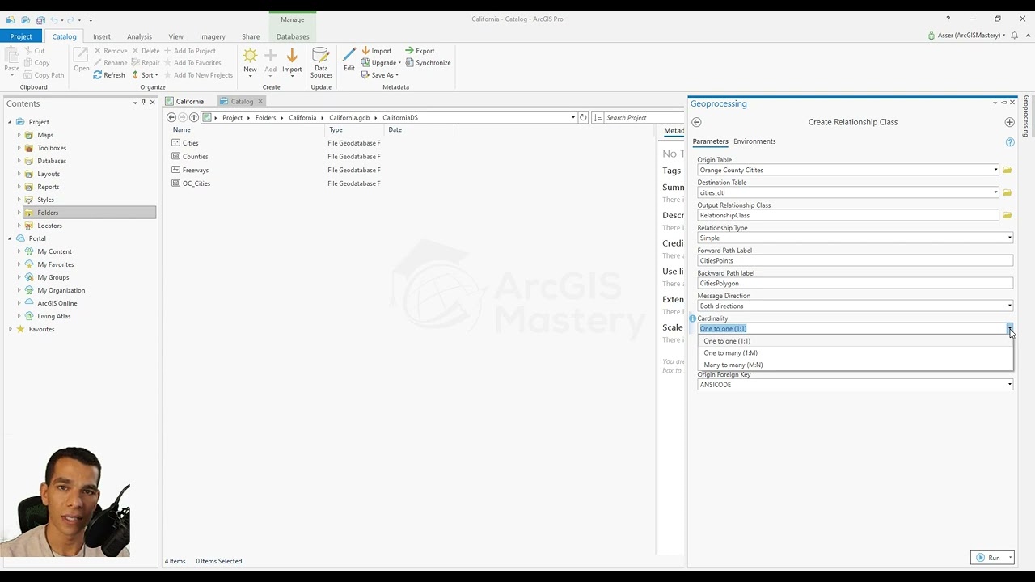1035x582 pixels.
Task: Click the refresh icon beside the path bar
Action: click(583, 118)
